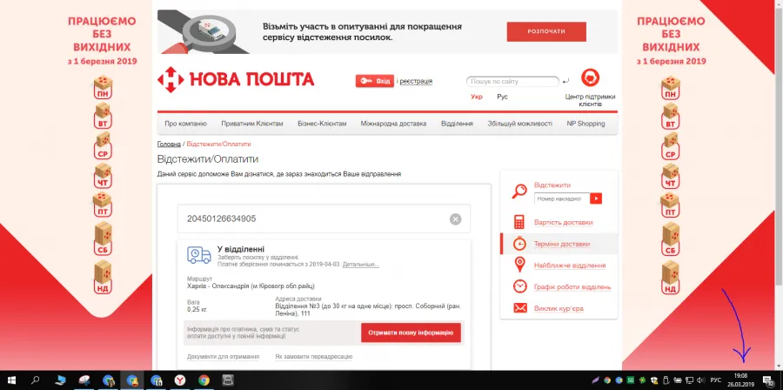The height and width of the screenshot is (390, 783).
Task: Open the Виклик кур'єра link
Action: pos(559,308)
